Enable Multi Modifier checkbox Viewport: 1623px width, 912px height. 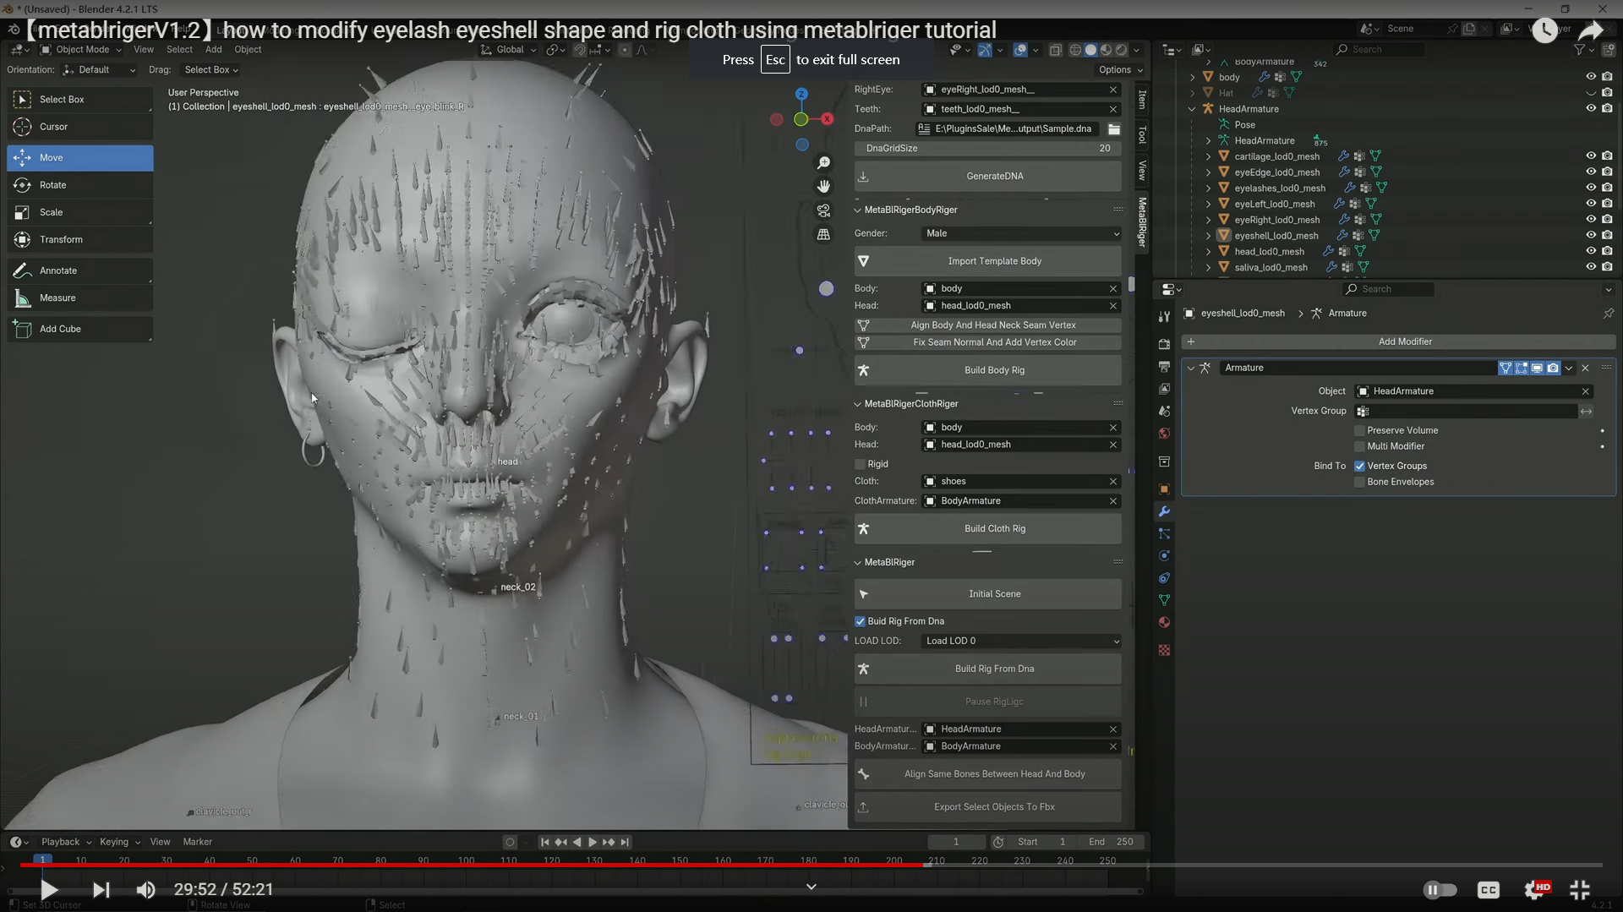click(x=1359, y=446)
